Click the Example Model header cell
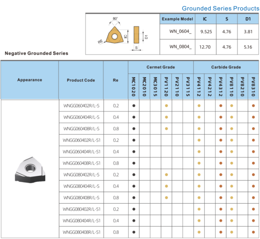 coord(177,19)
